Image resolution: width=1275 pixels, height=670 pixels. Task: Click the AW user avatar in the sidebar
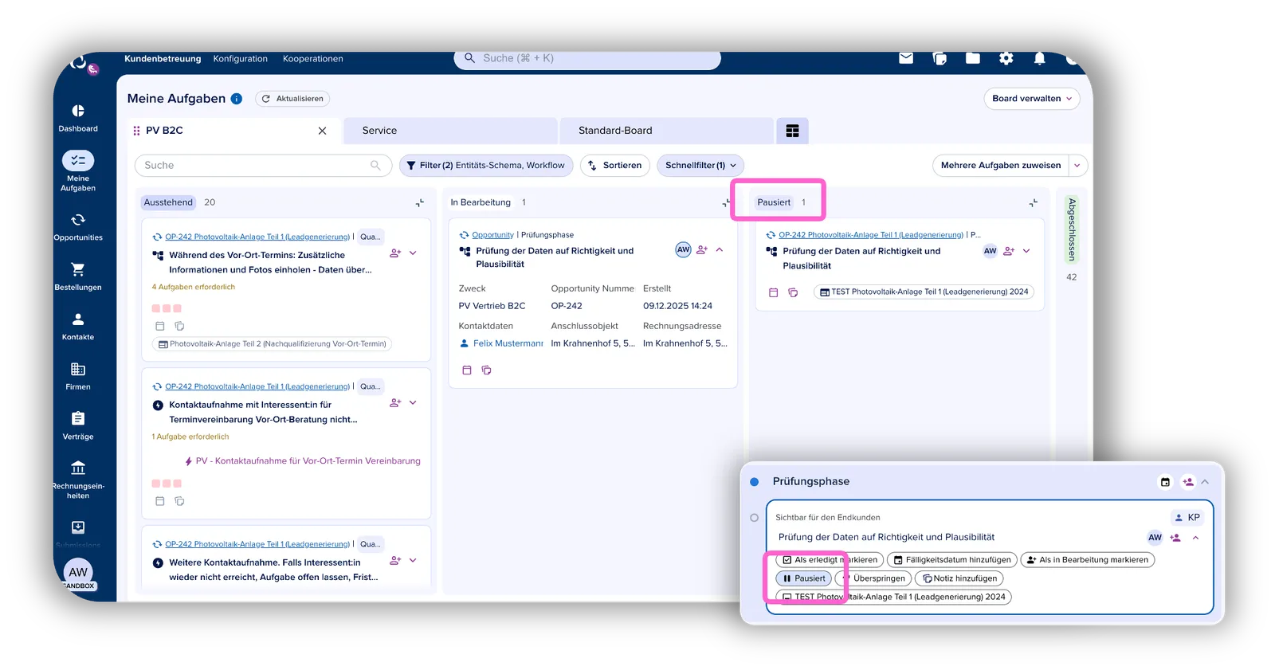[x=78, y=572]
